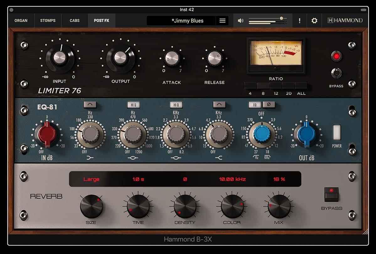Click the high shelf curve symbol

(x=219, y=158)
